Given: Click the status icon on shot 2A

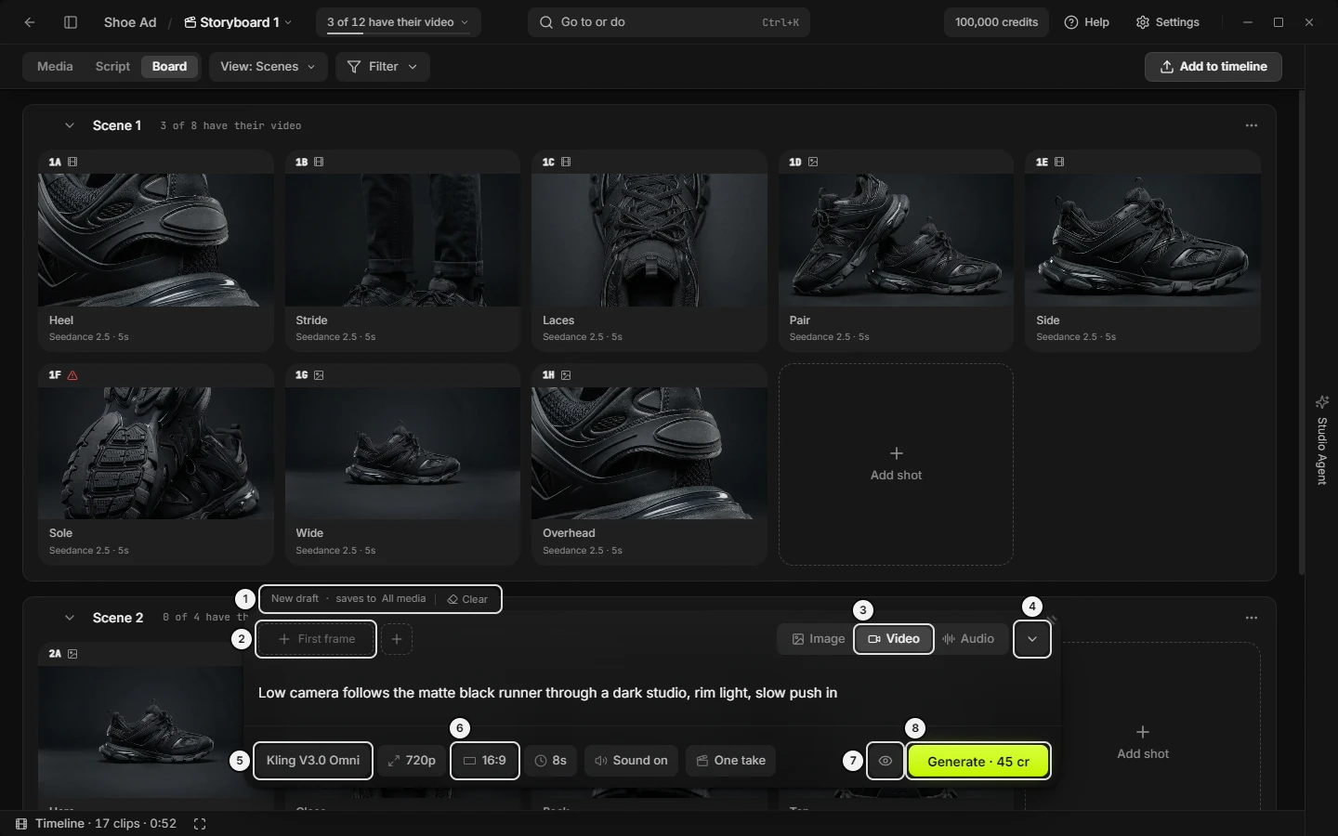Looking at the screenshot, I should tap(72, 654).
